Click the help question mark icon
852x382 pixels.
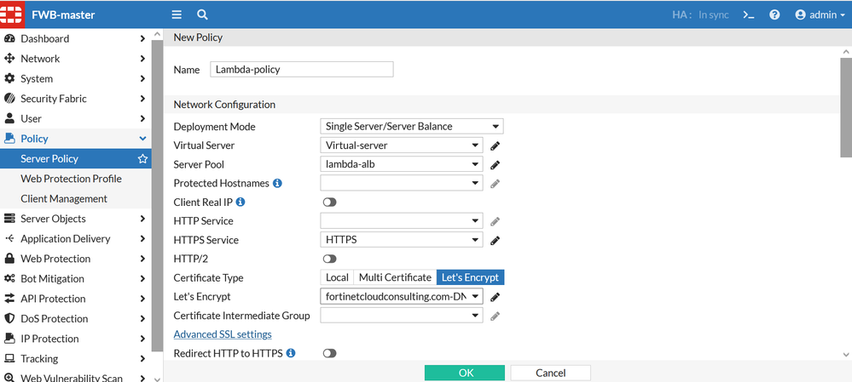(774, 14)
